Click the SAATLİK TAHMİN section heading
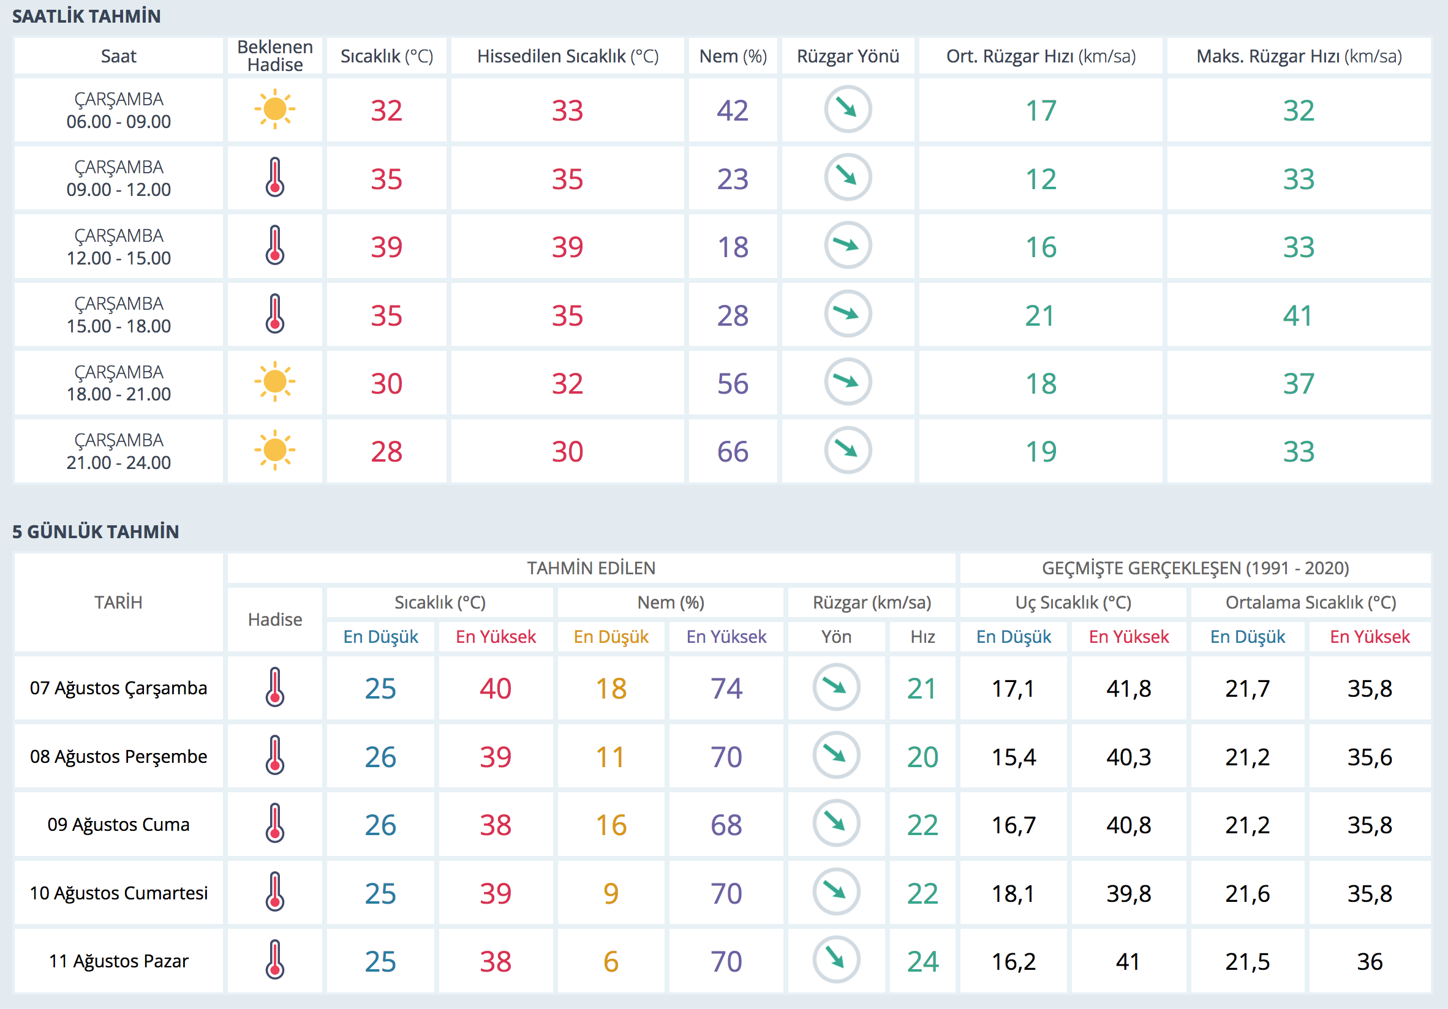Viewport: 1448px width, 1009px height. [86, 17]
